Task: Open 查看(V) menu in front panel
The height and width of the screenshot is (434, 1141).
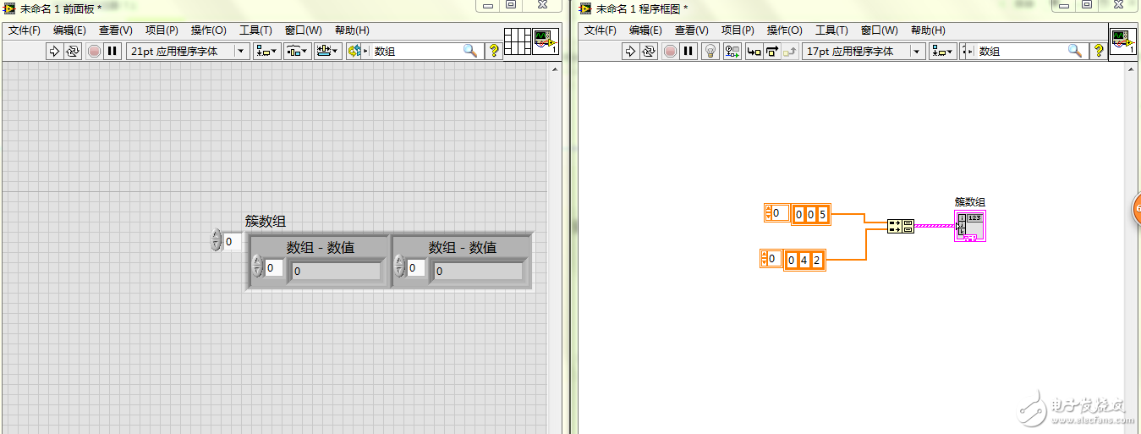Action: 116,30
